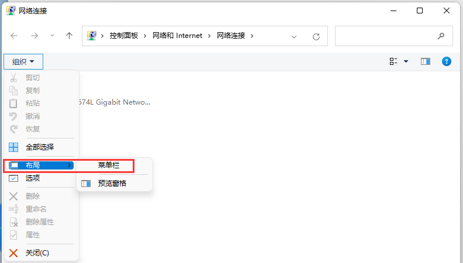This screenshot has width=463, height=263.
Task: Click the copy pages icon
Action: pyautogui.click(x=13, y=91)
